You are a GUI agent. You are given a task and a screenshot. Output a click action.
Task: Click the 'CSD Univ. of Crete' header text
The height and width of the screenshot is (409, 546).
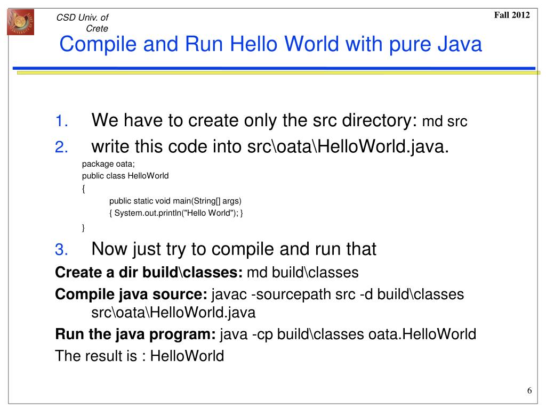click(x=83, y=23)
